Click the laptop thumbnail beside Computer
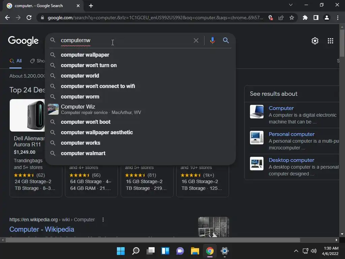Viewport: 345px width, 259px height. click(256, 112)
